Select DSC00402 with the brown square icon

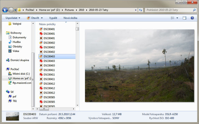coord(47,52)
